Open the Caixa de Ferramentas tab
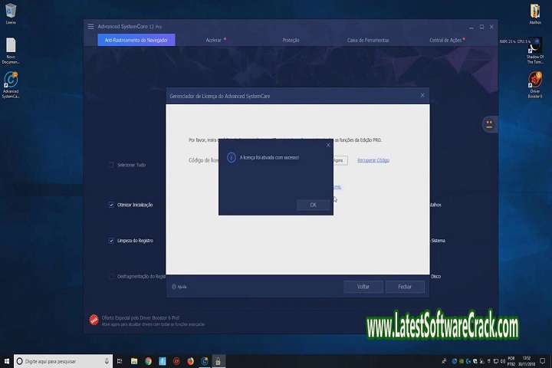This screenshot has width=552, height=368. click(x=368, y=40)
